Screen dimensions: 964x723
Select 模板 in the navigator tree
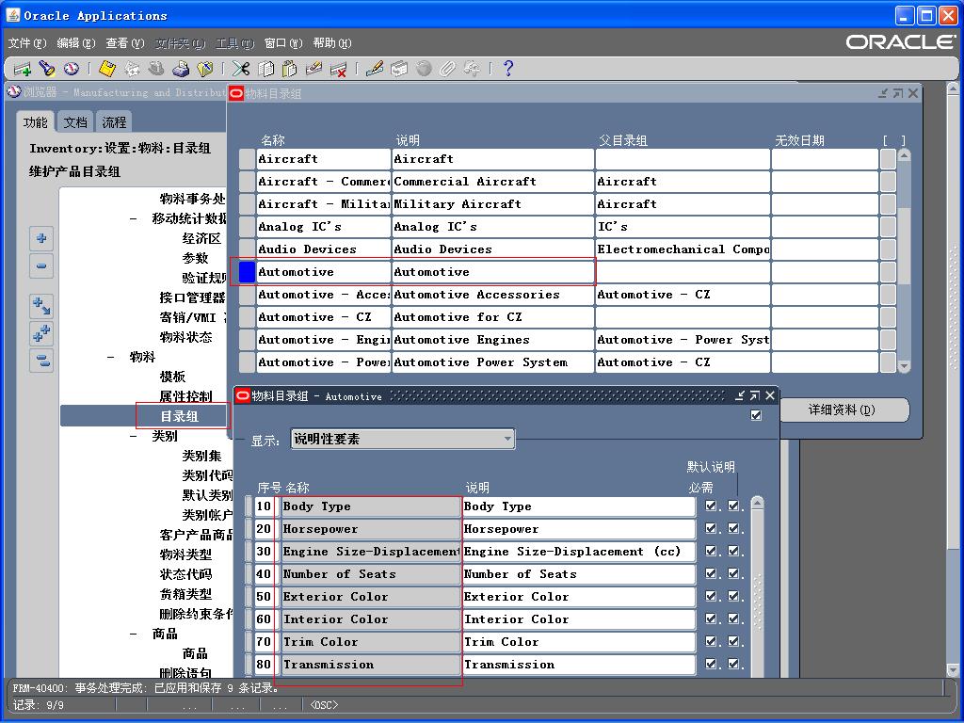pos(172,377)
